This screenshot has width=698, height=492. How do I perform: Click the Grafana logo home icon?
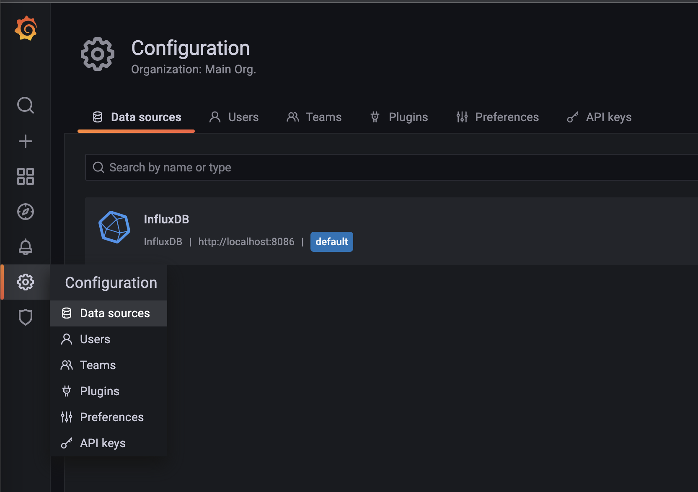(26, 28)
